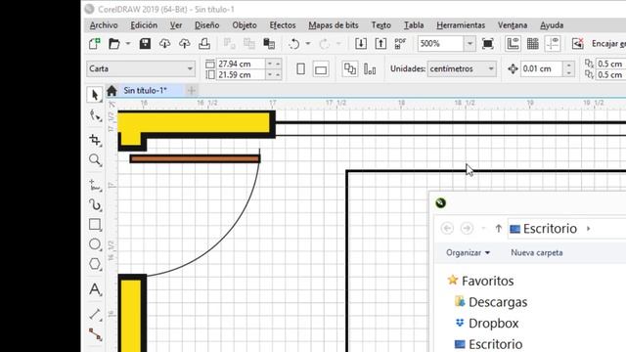Toggle show guidelines
The width and height of the screenshot is (626, 352).
[x=553, y=43]
